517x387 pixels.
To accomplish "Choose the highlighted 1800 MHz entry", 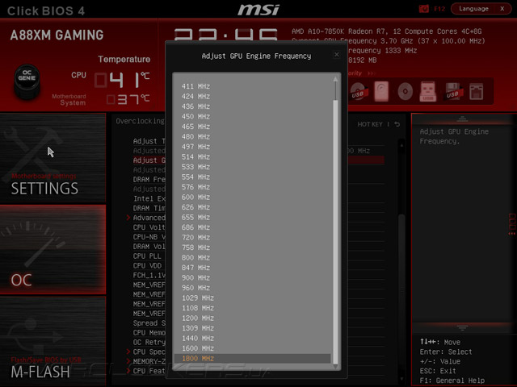I will [252, 358].
